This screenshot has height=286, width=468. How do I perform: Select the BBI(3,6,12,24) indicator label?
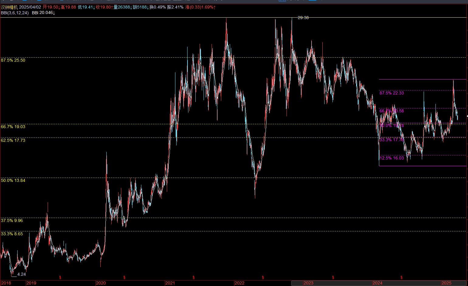click(x=15, y=13)
